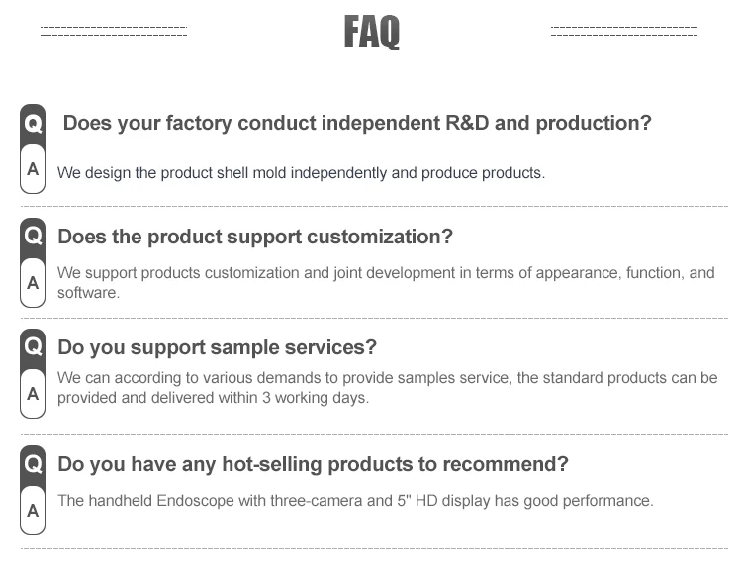Click the Q icon beside the customization question
The image size is (742, 574).
click(x=33, y=237)
